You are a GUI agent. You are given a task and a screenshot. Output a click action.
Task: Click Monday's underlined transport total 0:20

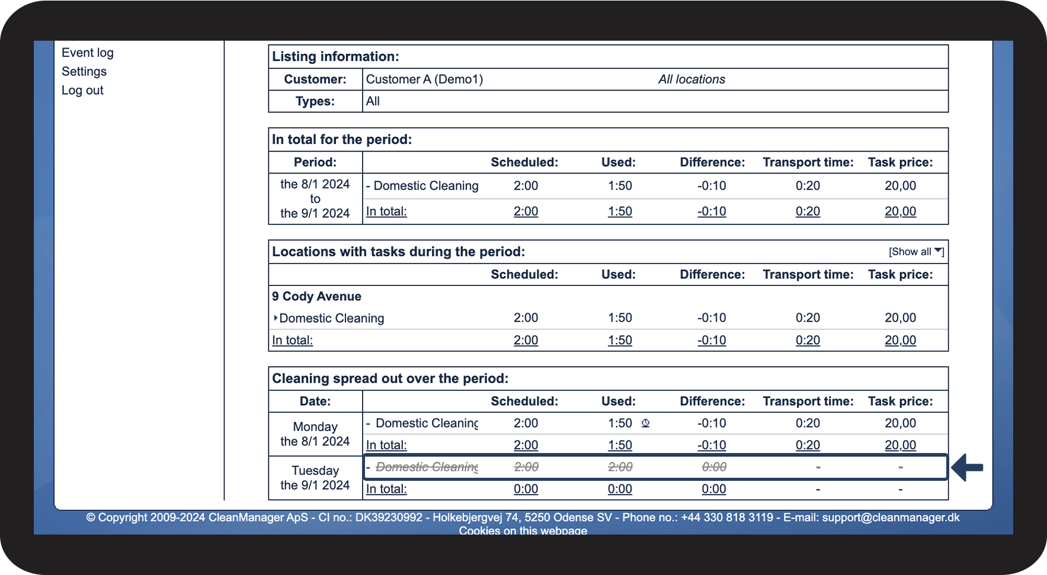click(808, 445)
